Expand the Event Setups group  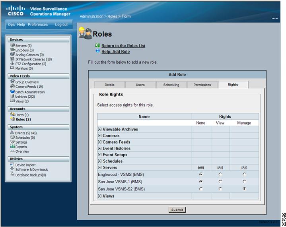click(x=99, y=155)
